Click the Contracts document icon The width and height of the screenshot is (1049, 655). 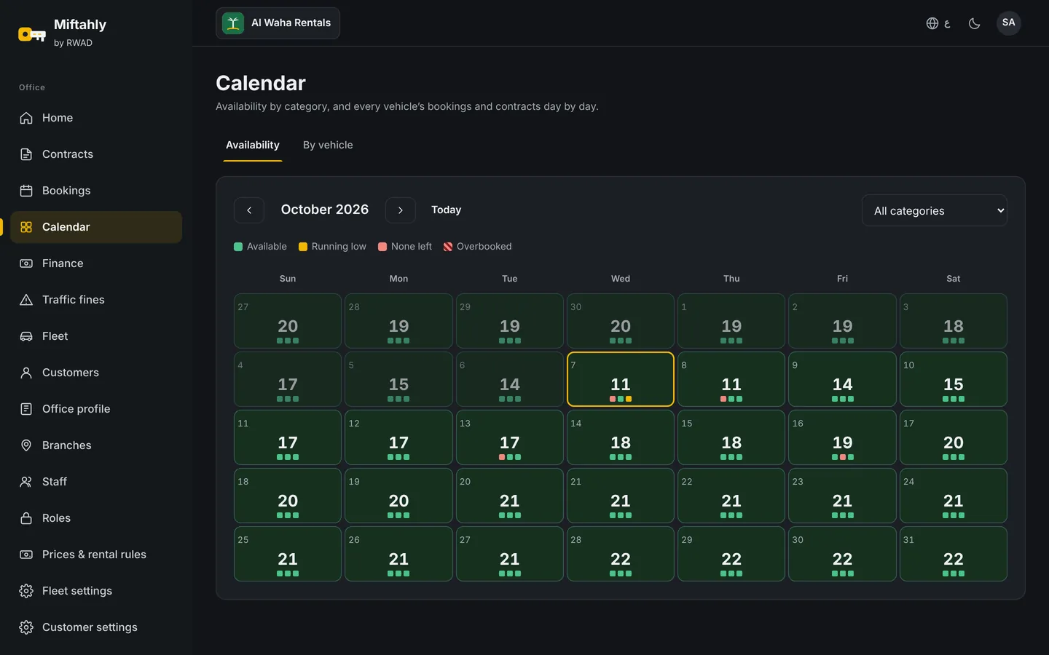[26, 154]
